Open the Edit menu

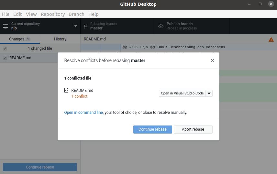(x=17, y=14)
